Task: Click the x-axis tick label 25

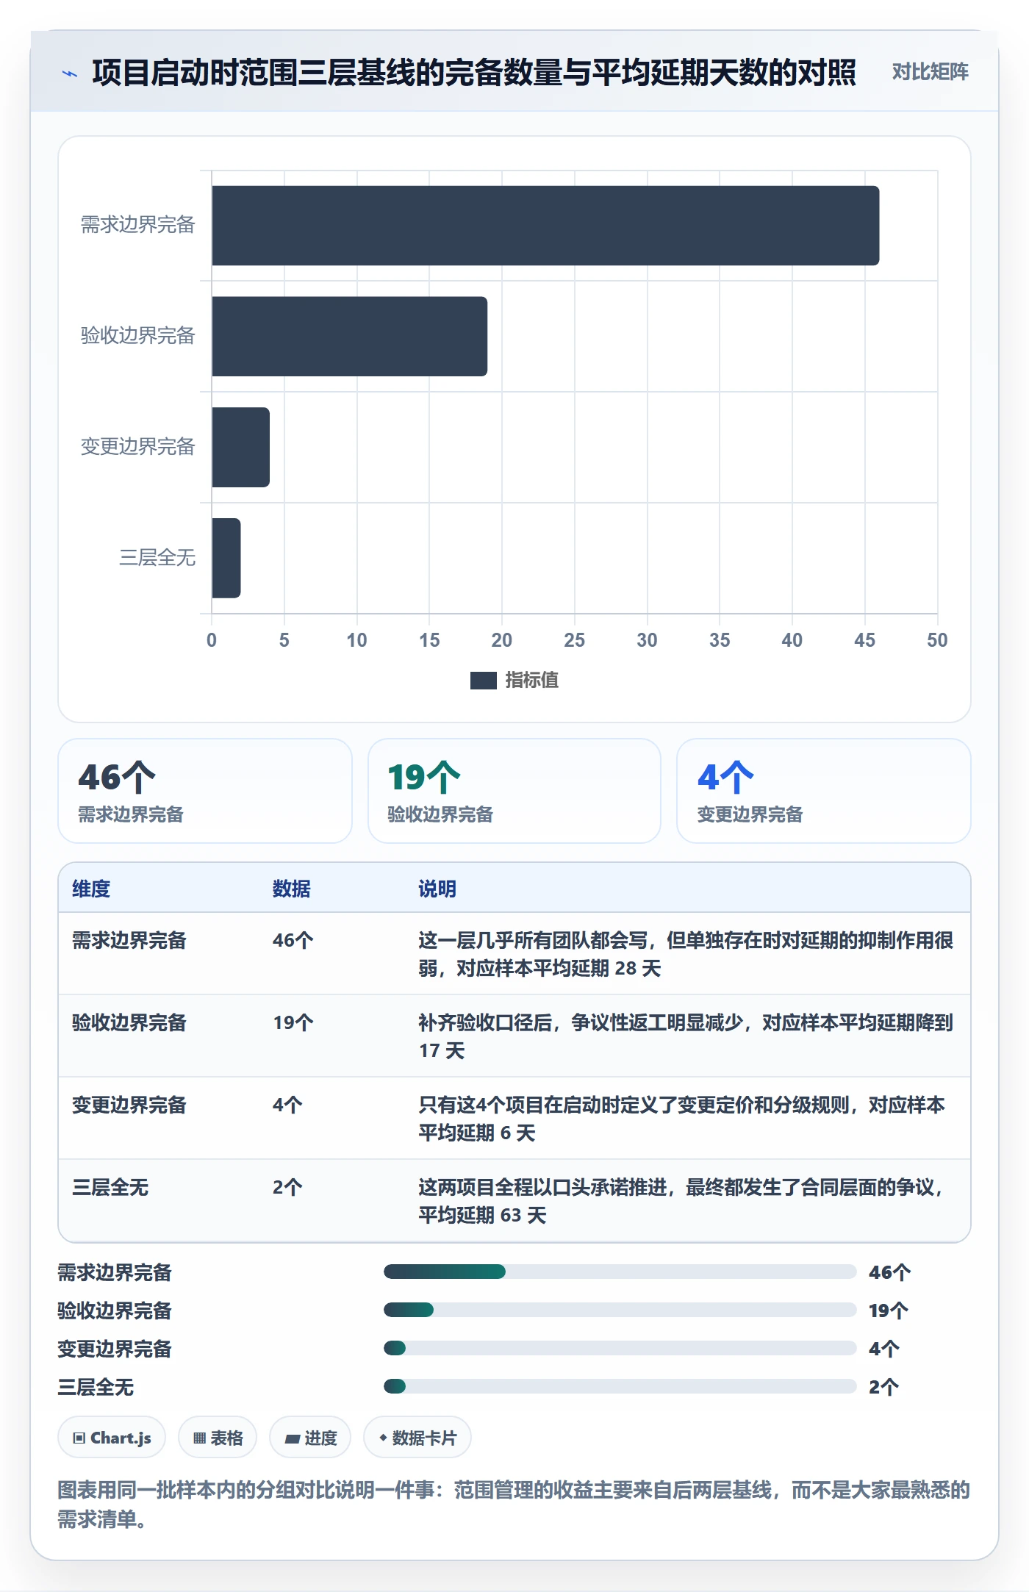Action: coord(575,640)
